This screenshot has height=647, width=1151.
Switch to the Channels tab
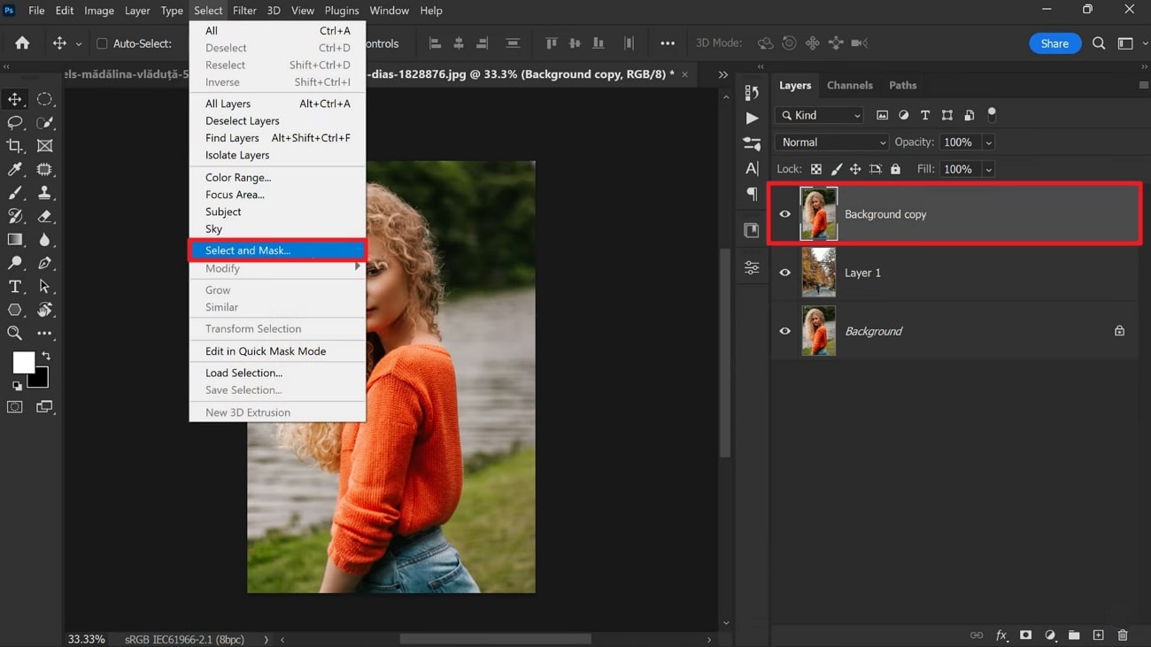click(849, 85)
